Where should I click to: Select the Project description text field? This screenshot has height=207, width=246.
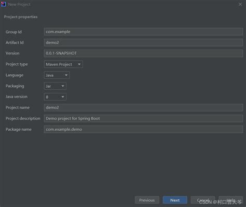[143, 118]
